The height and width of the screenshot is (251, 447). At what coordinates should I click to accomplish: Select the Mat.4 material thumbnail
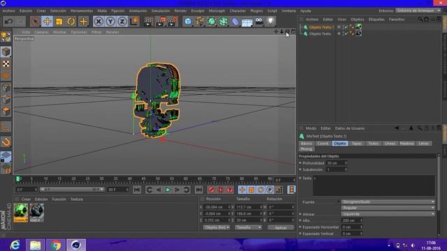point(37,213)
